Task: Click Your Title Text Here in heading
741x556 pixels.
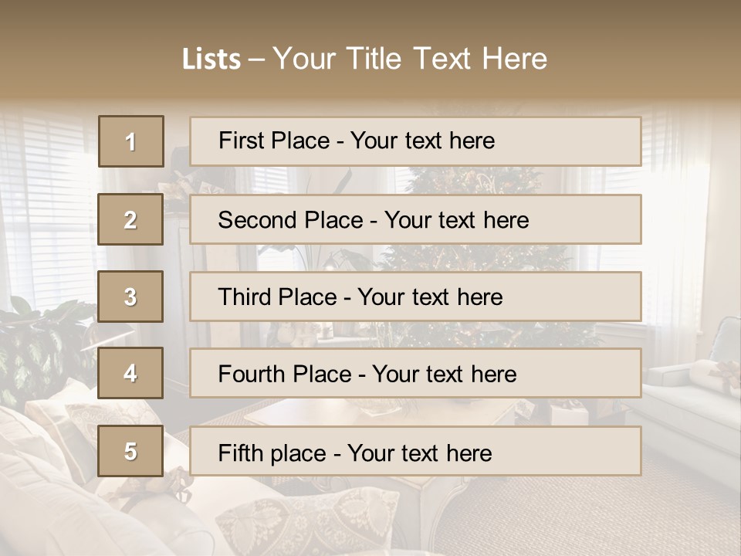Action: pos(410,59)
